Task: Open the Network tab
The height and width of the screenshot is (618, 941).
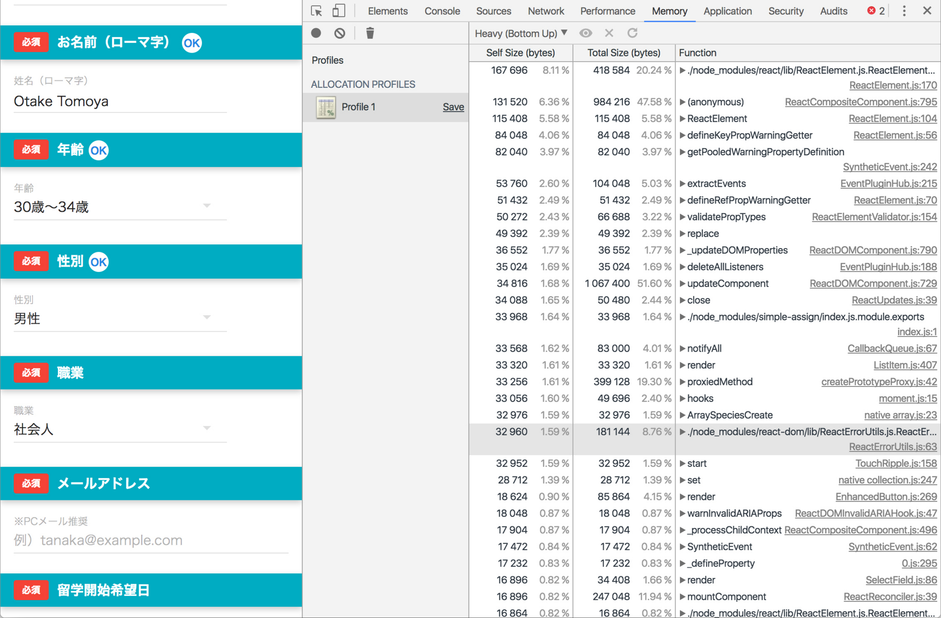Action: click(546, 11)
